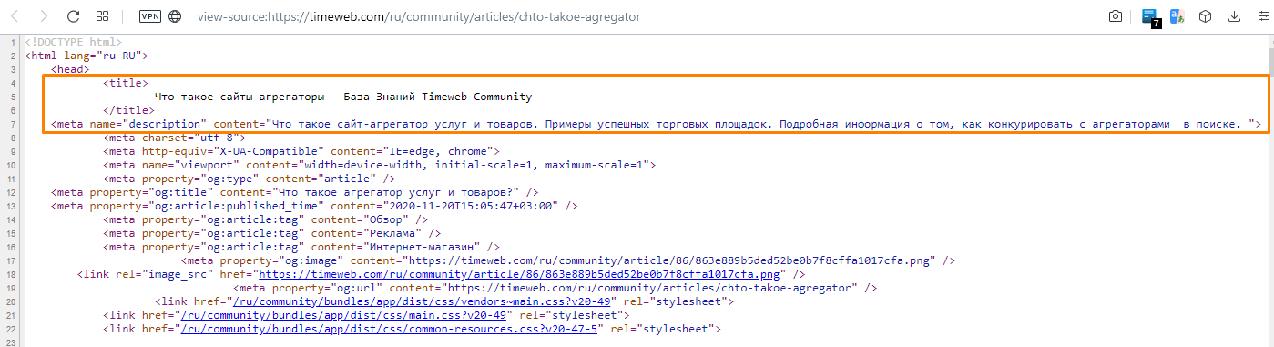Viewport: 1274px width, 347px height.
Task: Open the cube extensions icon
Action: click(x=1205, y=16)
